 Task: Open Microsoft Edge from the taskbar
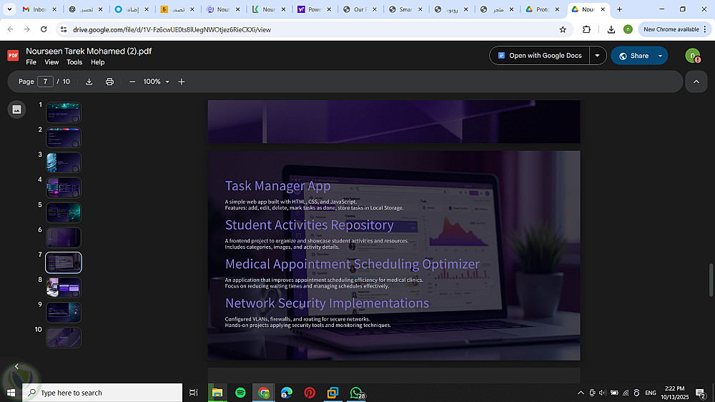[x=287, y=393]
